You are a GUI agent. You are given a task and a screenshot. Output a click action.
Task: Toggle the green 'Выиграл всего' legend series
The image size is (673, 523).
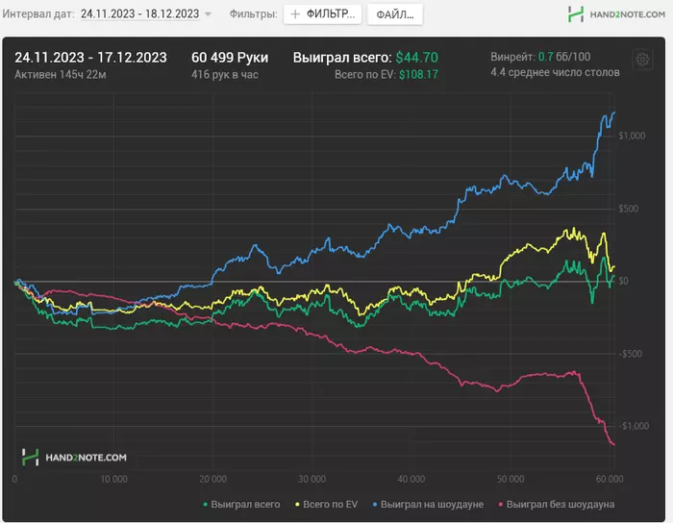coord(246,503)
